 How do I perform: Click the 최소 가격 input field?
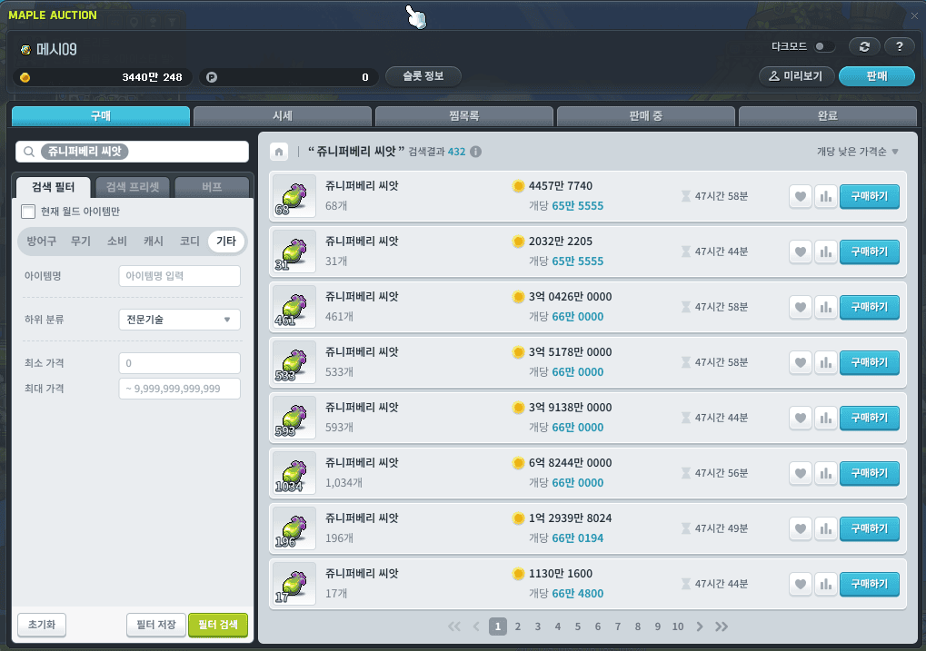coord(180,363)
